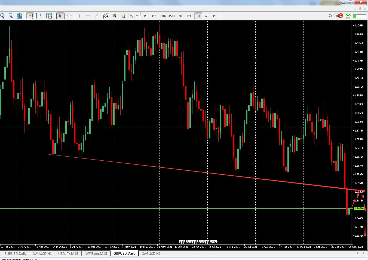Draw a horizontal line

88,16
